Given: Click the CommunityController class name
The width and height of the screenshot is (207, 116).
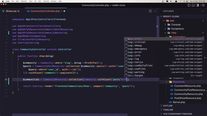Looking at the screenshot, I should click(x=33, y=49).
